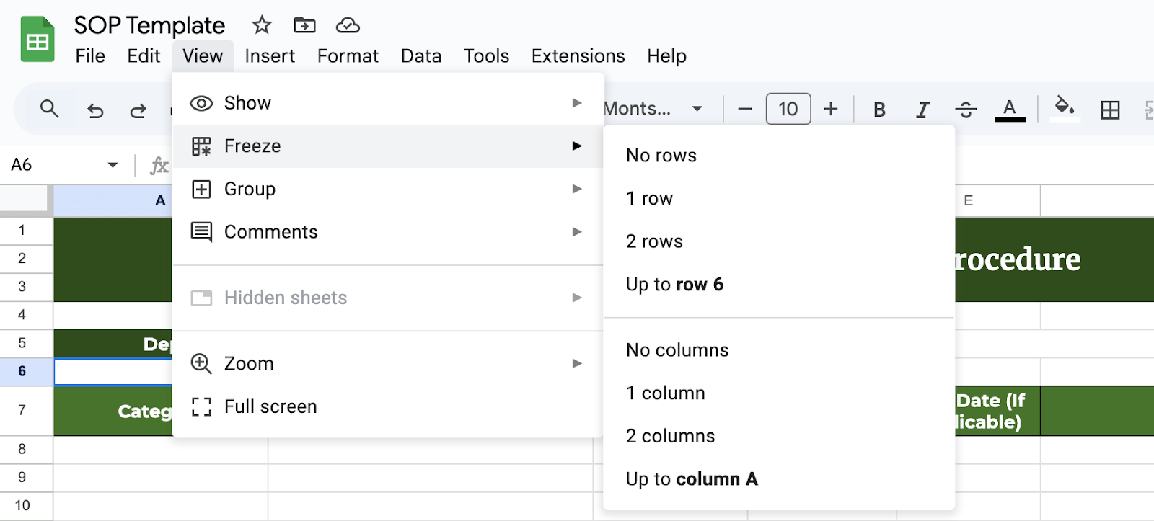Click the search magnifier icon in toolbar
This screenshot has height=521, width=1154.
tap(49, 109)
